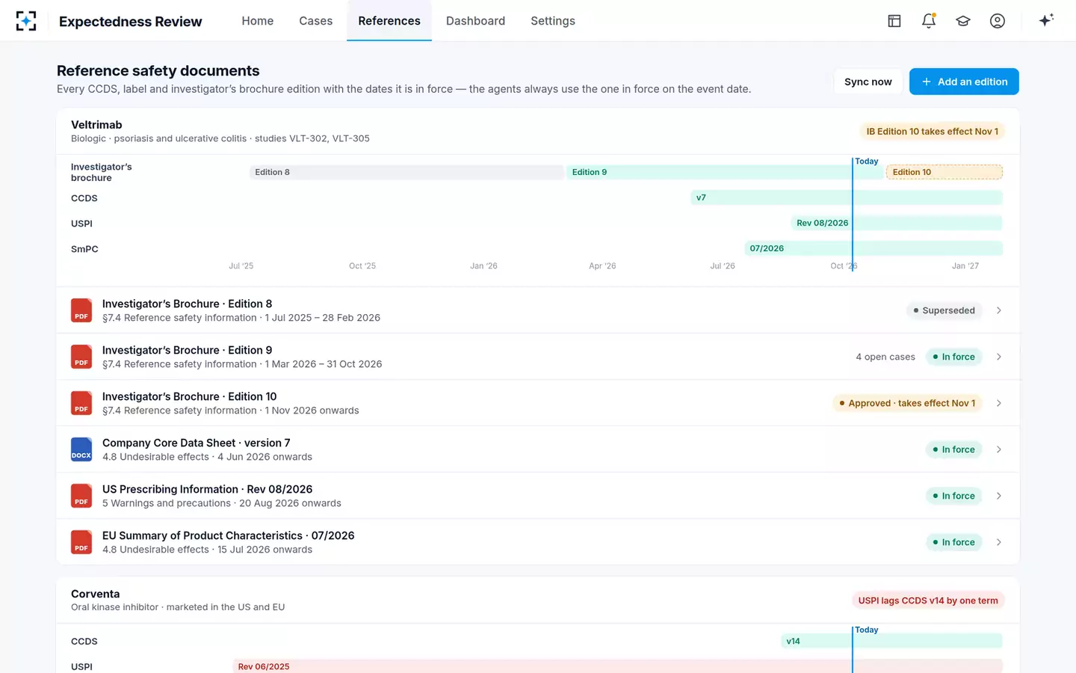Select the Edition 9 timeline bar
1076x673 pixels.
(725, 172)
